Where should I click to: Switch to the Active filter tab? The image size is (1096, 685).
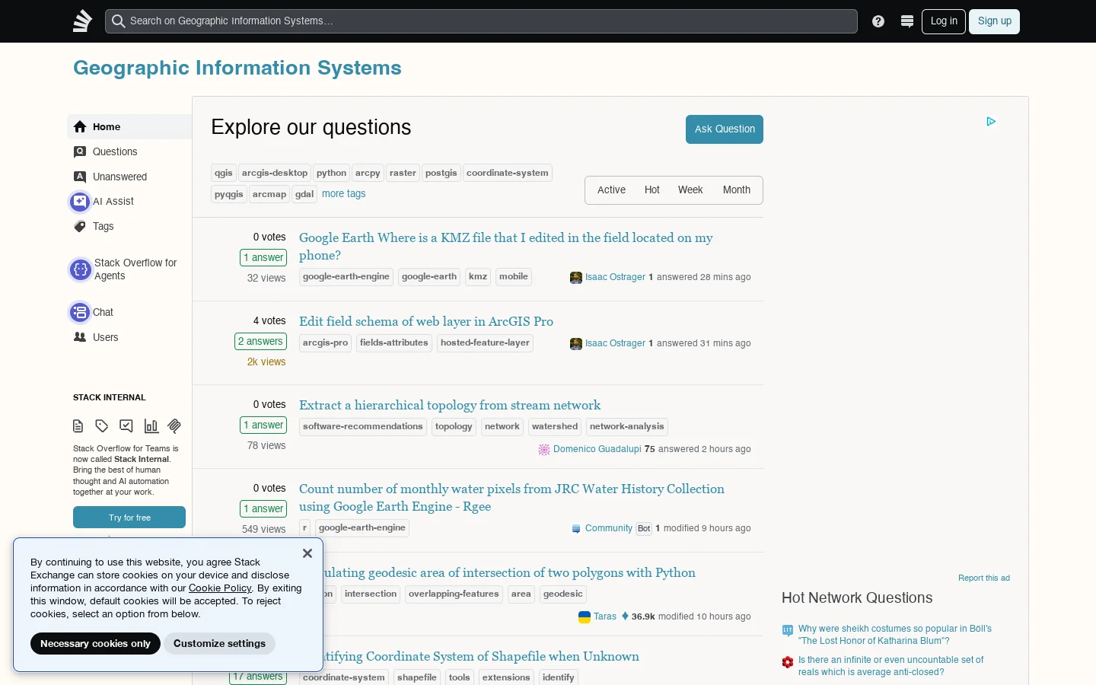click(611, 190)
